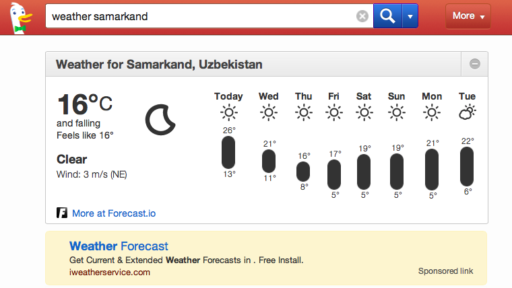Image resolution: width=512 pixels, height=288 pixels.
Task: Click the Sponsored link label
Action: click(445, 271)
